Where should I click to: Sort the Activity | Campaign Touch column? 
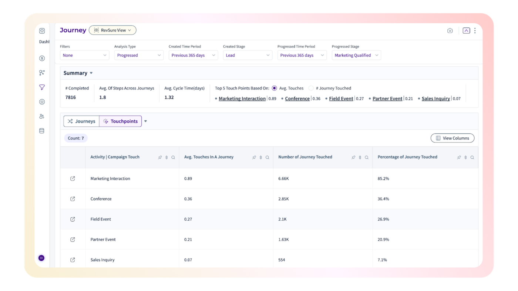pos(166,157)
